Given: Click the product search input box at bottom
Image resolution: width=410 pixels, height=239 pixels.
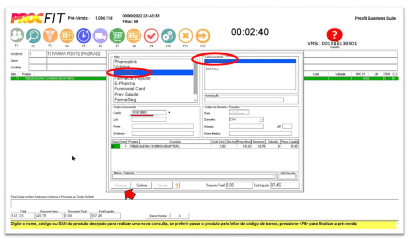Looking at the screenshot, I should (x=204, y=204).
